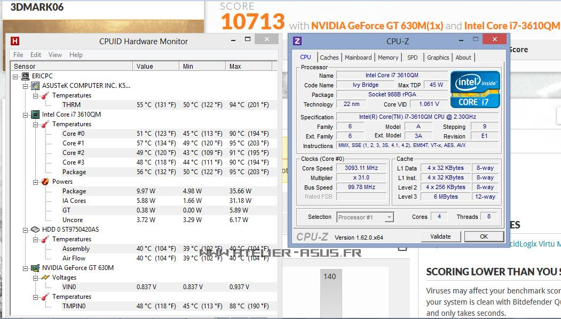The width and height of the screenshot is (561, 319).
Task: Collapse the Powers section under Intel CPU
Action: click(36, 182)
